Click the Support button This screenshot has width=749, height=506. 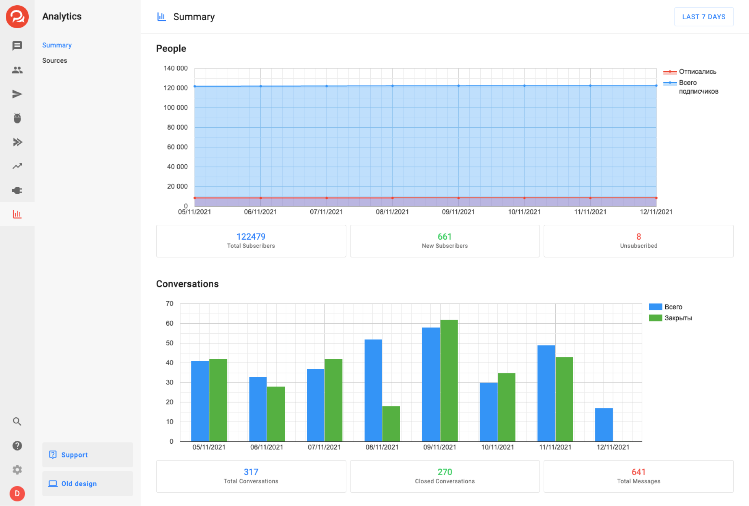[x=88, y=454]
